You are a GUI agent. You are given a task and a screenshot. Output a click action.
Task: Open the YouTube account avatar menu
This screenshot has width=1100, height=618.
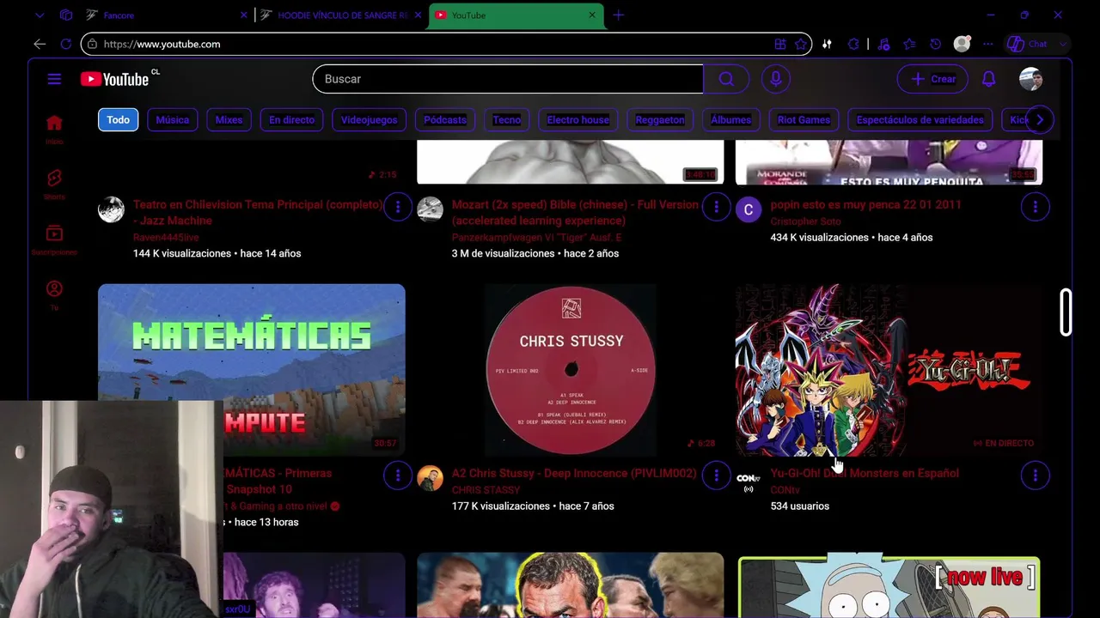(1030, 79)
